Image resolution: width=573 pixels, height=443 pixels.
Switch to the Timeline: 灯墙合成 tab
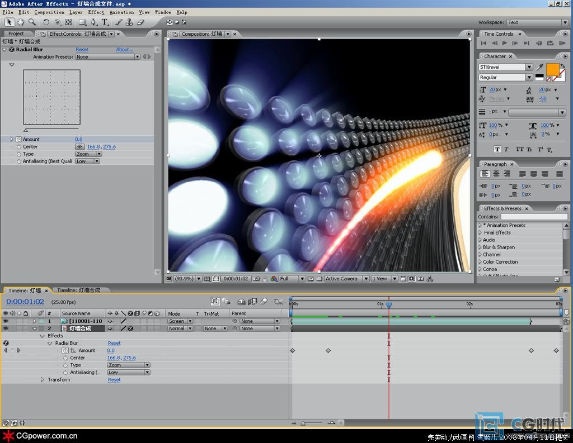point(78,290)
